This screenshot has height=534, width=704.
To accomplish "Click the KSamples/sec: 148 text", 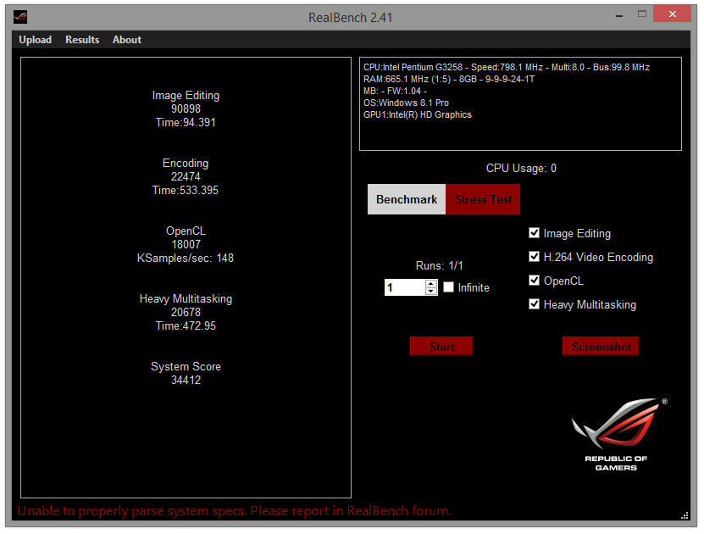I will [x=186, y=258].
